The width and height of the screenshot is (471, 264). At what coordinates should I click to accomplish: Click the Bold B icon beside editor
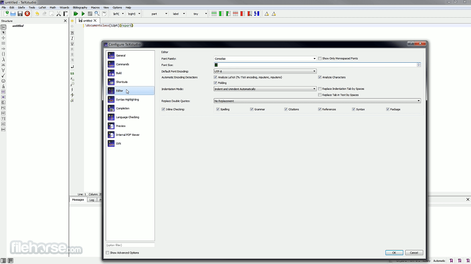[72, 33]
